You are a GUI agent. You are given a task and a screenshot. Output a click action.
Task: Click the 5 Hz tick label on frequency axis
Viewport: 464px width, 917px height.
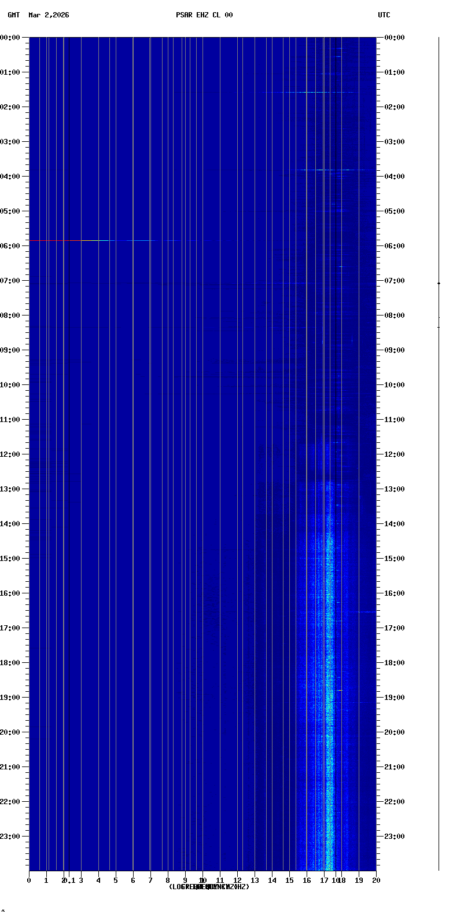click(116, 881)
